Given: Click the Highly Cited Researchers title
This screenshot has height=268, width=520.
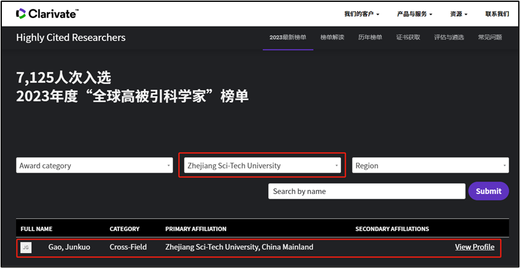Looking at the screenshot, I should (70, 38).
